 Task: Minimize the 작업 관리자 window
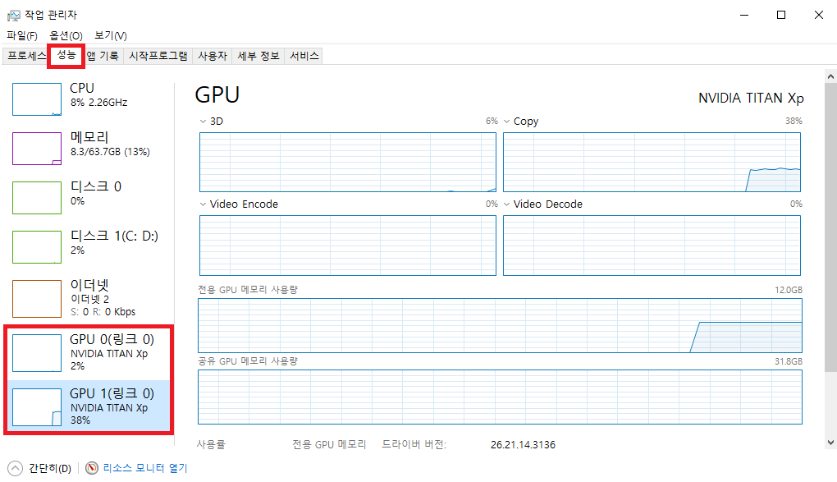coord(744,15)
